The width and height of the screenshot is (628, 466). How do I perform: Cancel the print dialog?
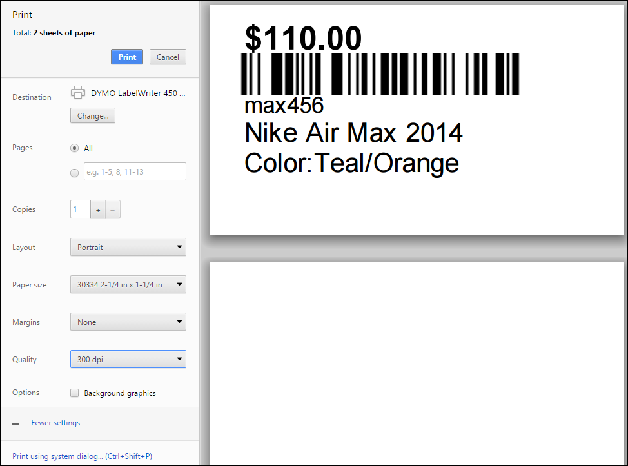(168, 57)
